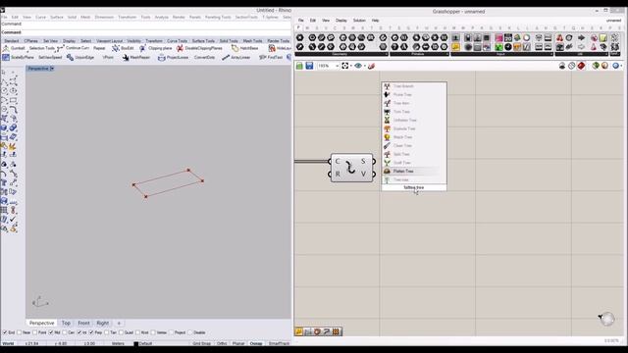628x353 pixels.
Task: Click the sketch pen icon in canvas toolbar
Action: pyautogui.click(x=371, y=66)
